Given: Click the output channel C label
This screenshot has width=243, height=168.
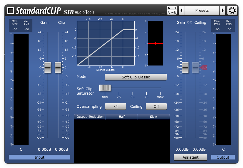Looking at the screenshot, I should click(x=223, y=149).
